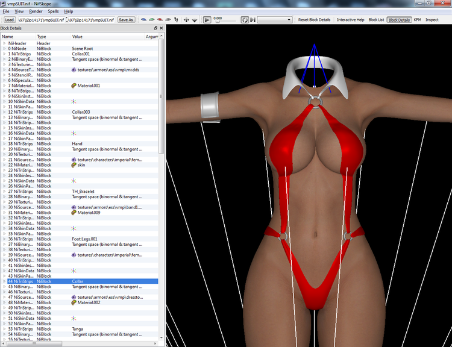Select the 53 NiTriStrips Tanga row

(x=80, y=329)
